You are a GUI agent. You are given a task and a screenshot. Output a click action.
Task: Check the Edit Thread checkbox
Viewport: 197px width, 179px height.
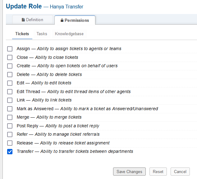coord(10,92)
